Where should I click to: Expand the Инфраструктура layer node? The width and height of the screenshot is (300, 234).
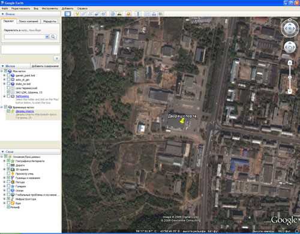click(4, 199)
